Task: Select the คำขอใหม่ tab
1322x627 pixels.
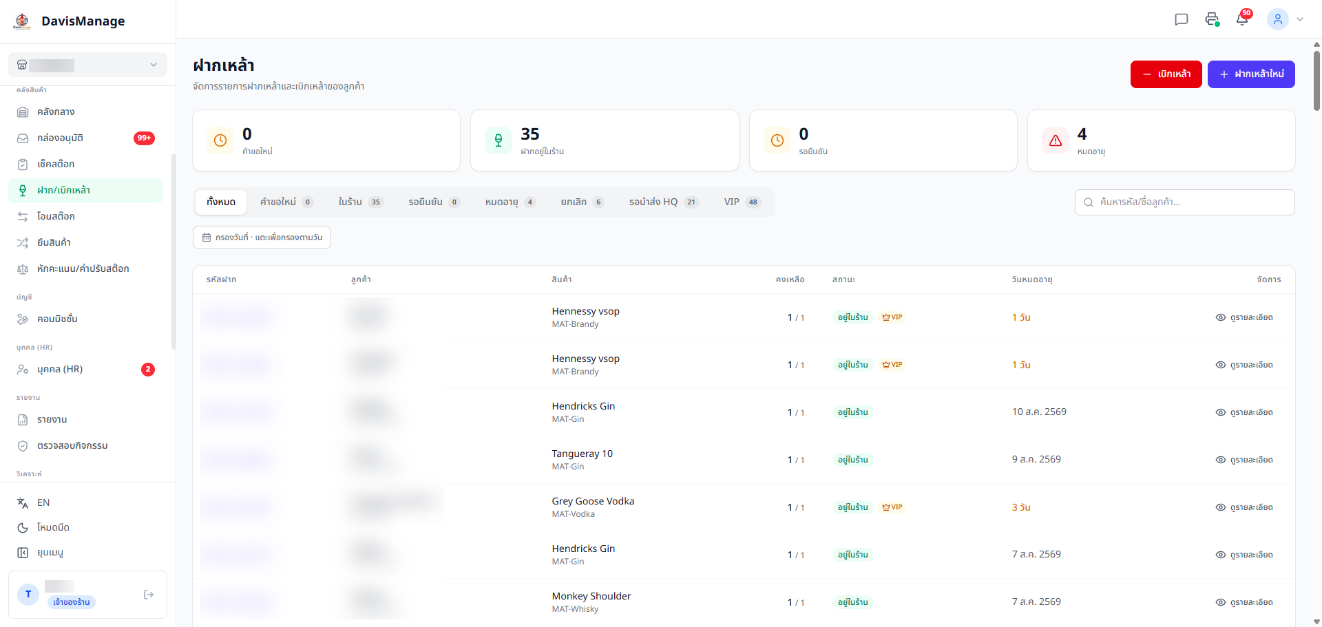Action: coord(286,202)
